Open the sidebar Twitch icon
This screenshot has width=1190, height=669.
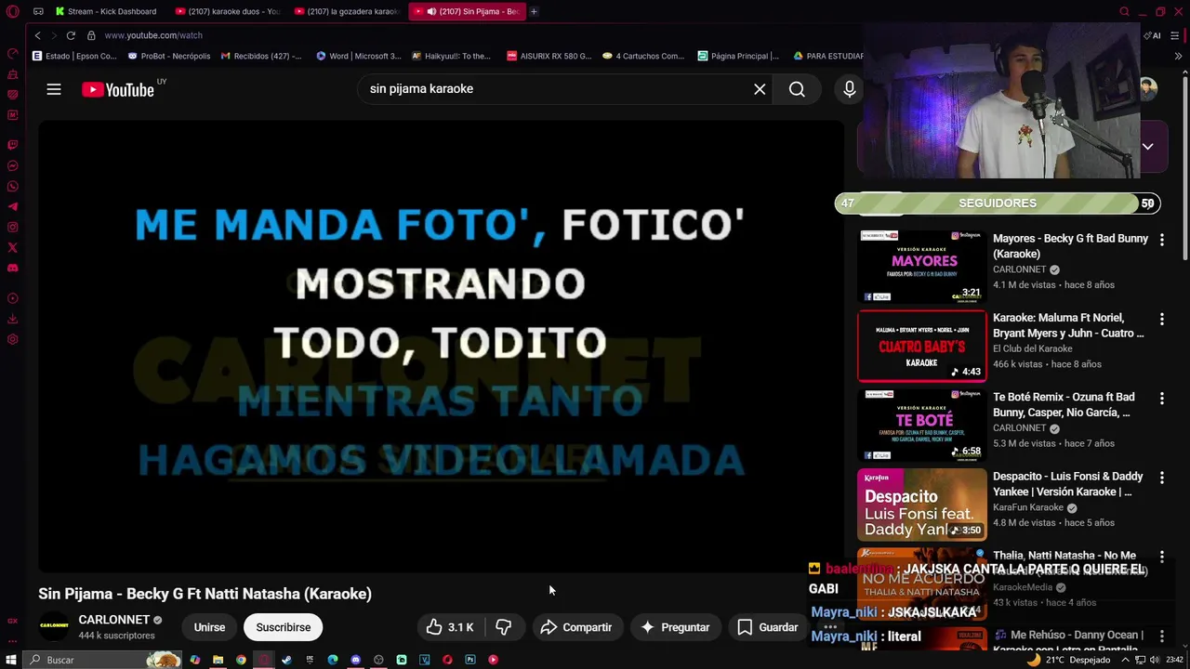13,145
